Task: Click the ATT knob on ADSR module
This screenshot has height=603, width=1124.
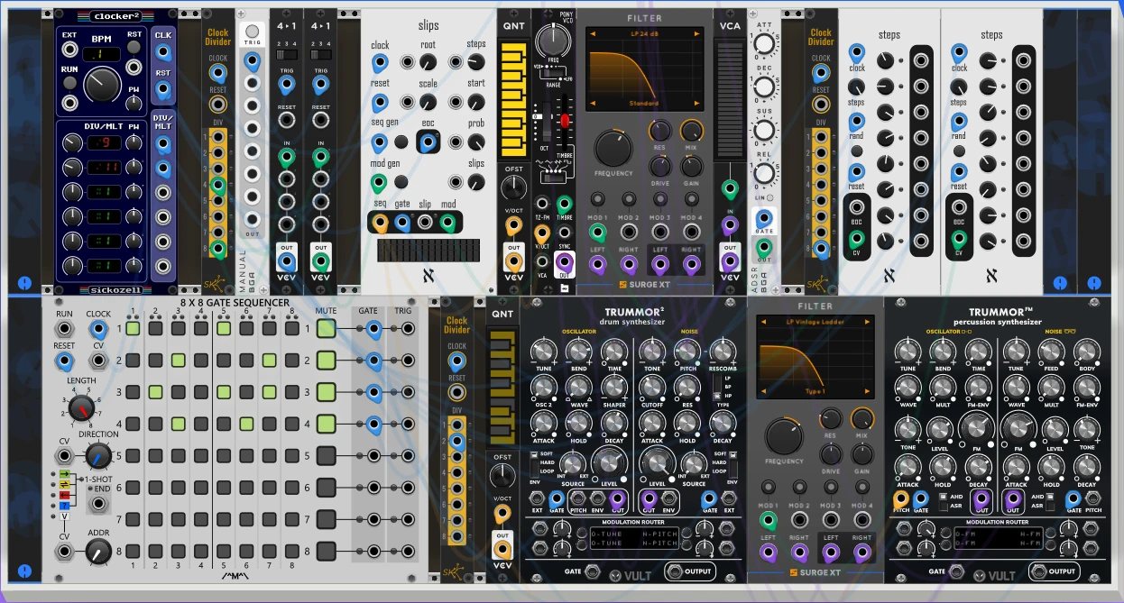Action: (x=765, y=43)
